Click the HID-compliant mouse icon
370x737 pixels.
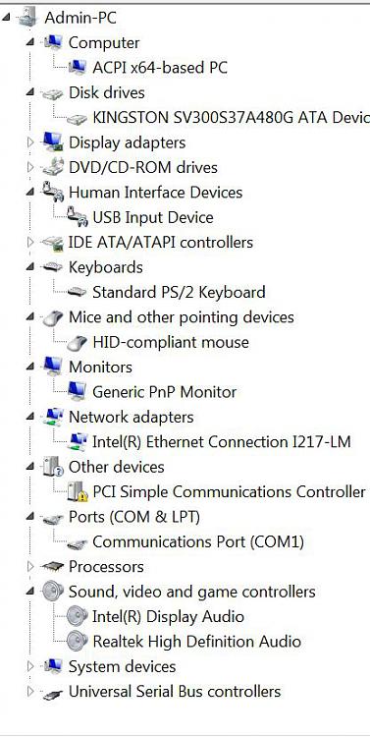(77, 342)
